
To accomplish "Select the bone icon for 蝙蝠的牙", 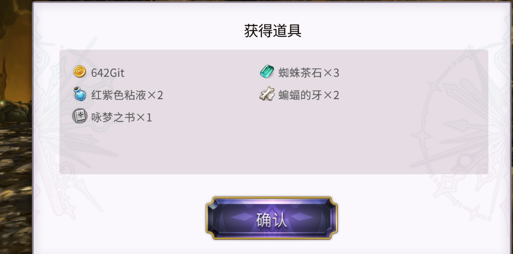I will click(x=267, y=94).
